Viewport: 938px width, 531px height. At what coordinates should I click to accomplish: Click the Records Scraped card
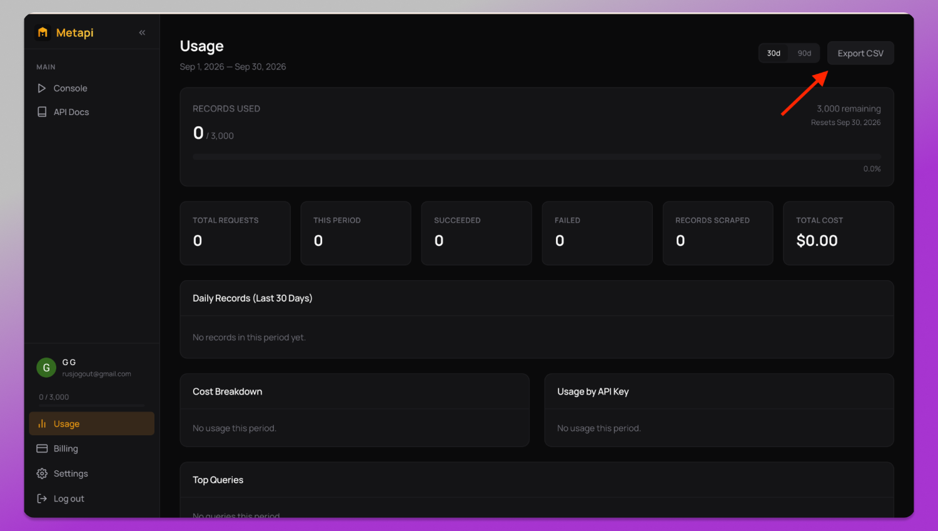718,233
